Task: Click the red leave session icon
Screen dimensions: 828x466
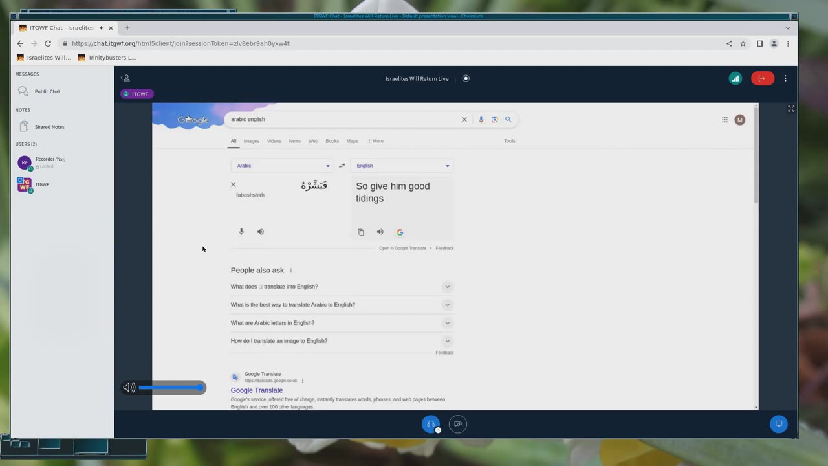Action: click(x=762, y=78)
